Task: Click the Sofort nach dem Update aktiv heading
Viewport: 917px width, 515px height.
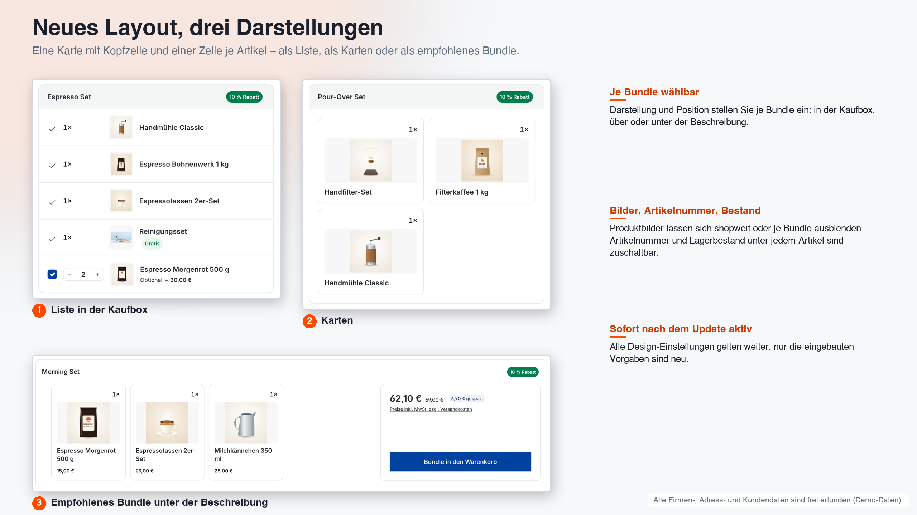Action: (x=681, y=329)
